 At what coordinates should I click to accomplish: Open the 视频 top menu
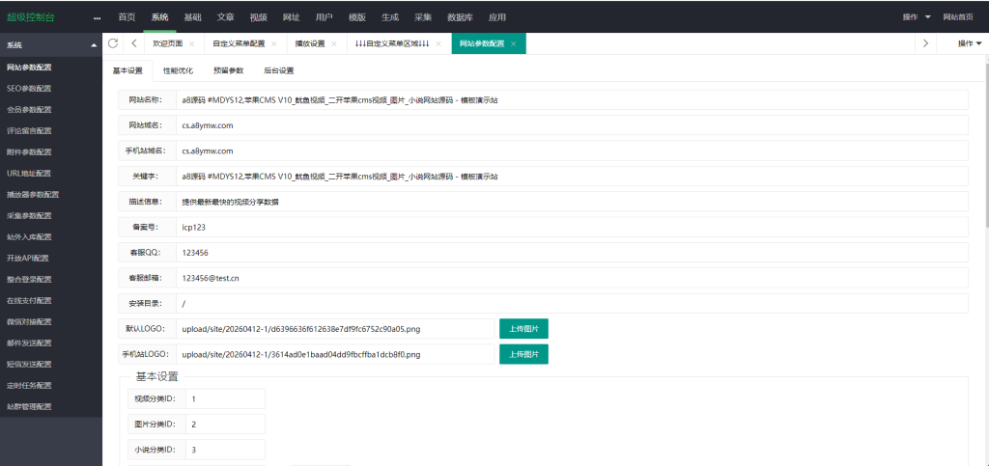(x=258, y=17)
